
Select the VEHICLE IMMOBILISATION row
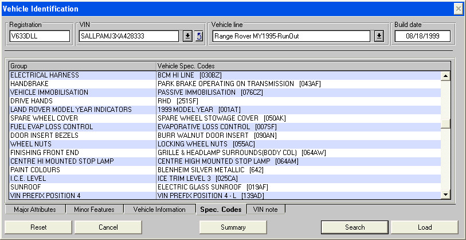225,92
